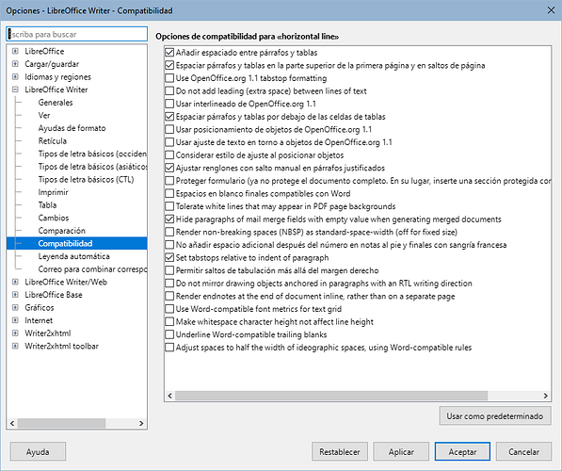Uncheck Añadir espaciado entre párrafos y tablas

click(x=169, y=53)
